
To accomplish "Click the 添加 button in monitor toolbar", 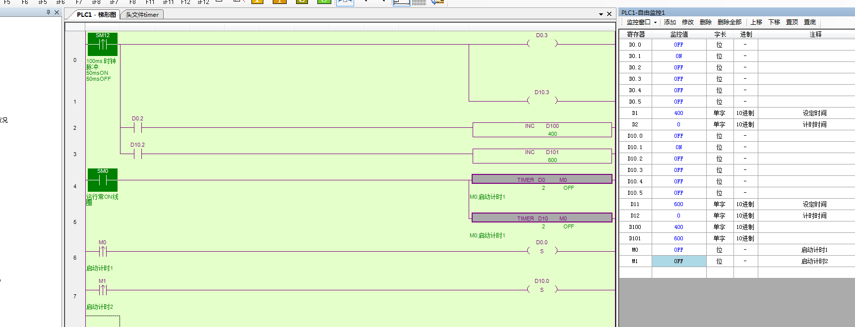I will pyautogui.click(x=670, y=22).
